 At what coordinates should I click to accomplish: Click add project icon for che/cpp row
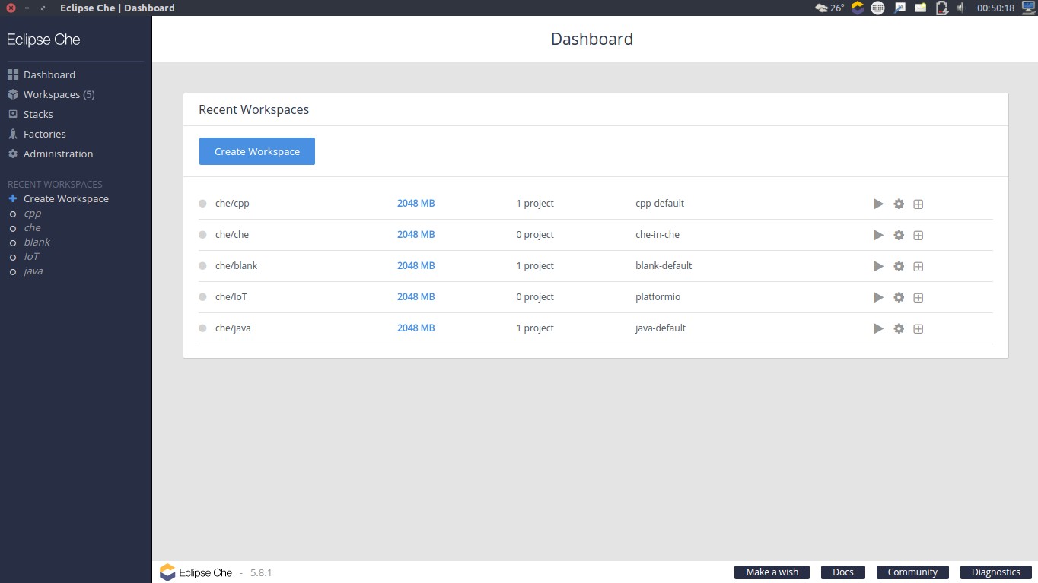click(x=918, y=204)
